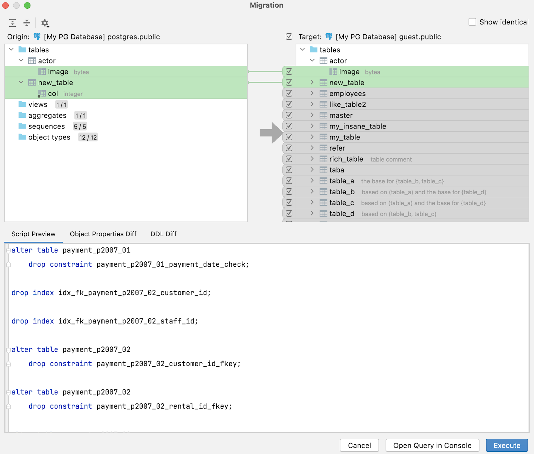Uncheck the like_table2 row checkbox
Screen dimensions: 534x454
[289, 104]
